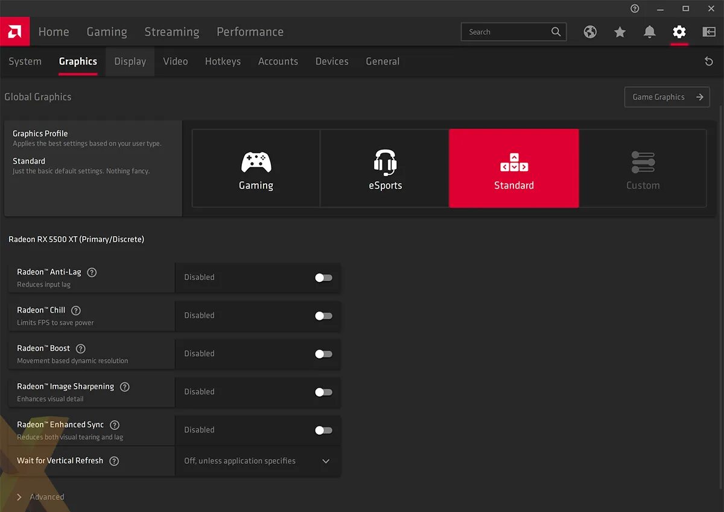Viewport: 724px width, 512px height.
Task: Click Radeon RX 5500 XT label
Action: [76, 239]
